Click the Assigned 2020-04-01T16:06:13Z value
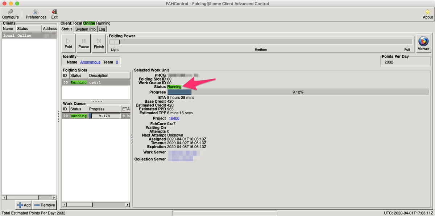The height and width of the screenshot is (216, 435). point(187,139)
